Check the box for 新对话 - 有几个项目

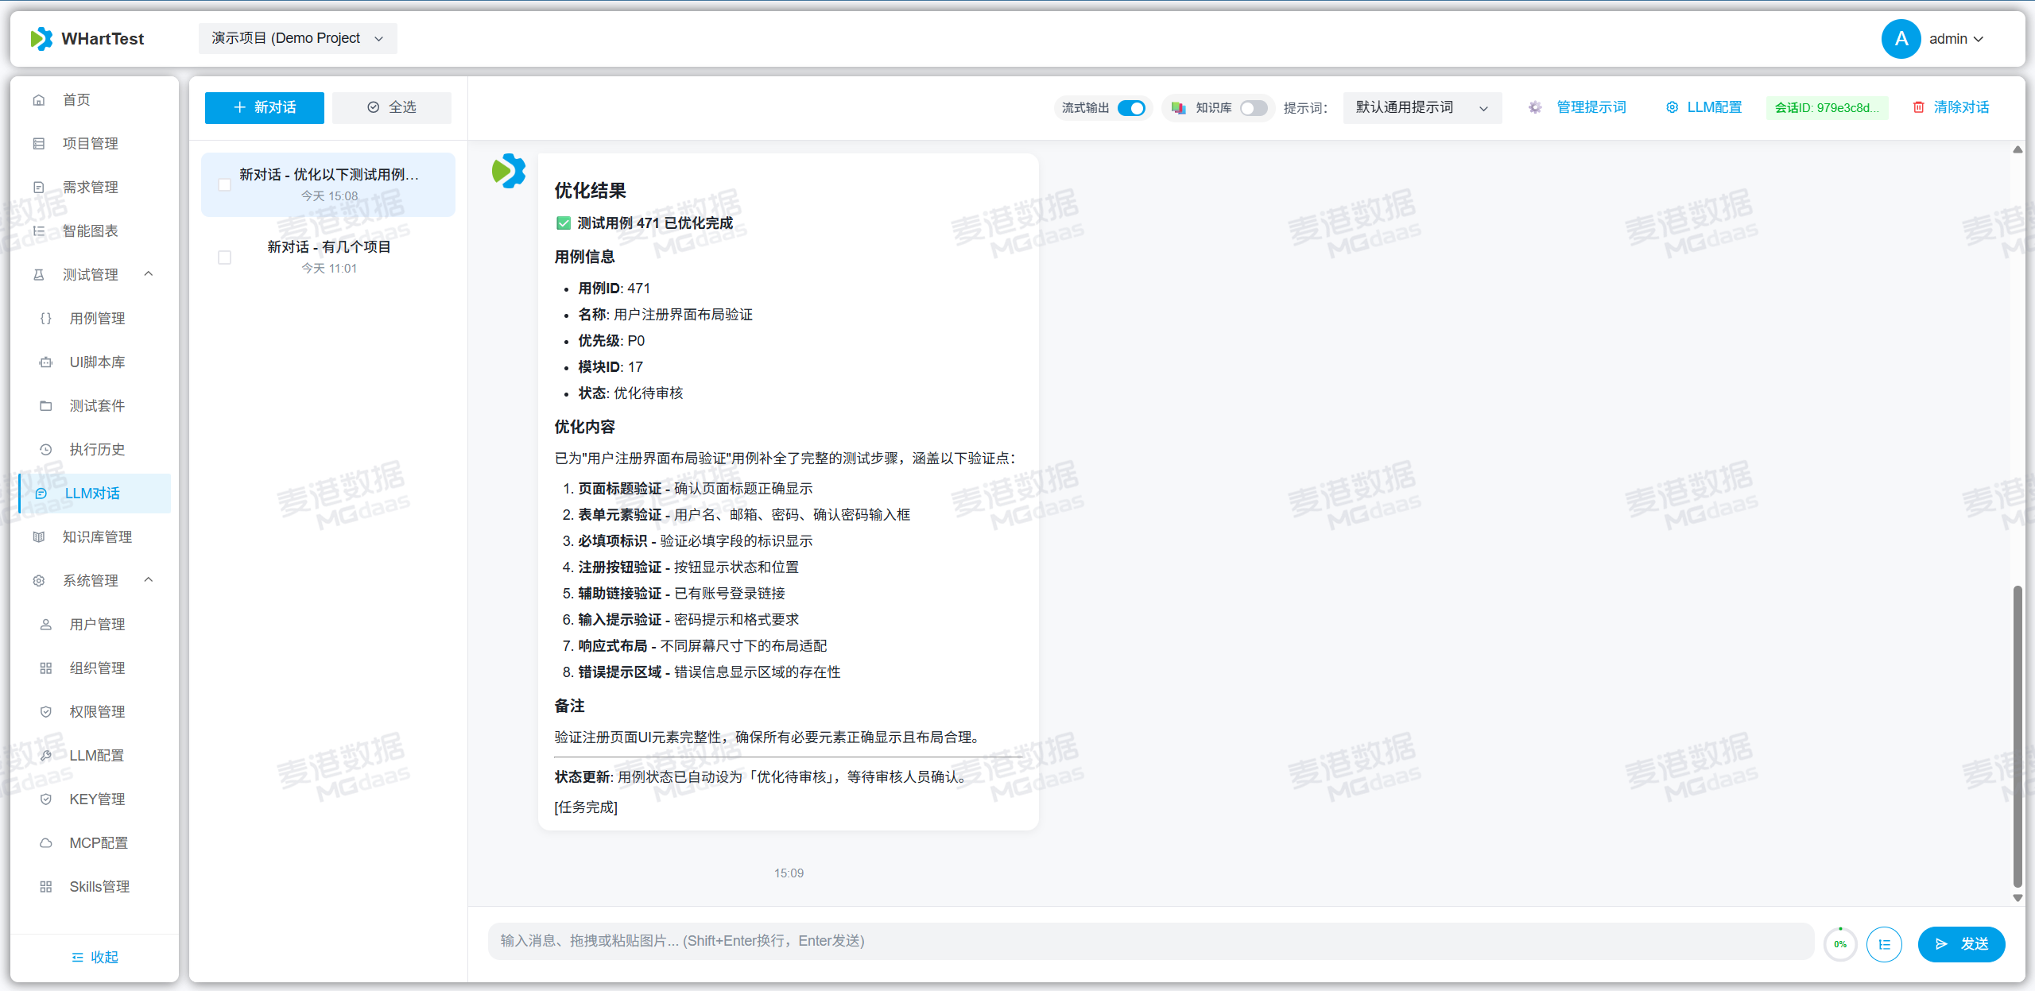(x=225, y=257)
